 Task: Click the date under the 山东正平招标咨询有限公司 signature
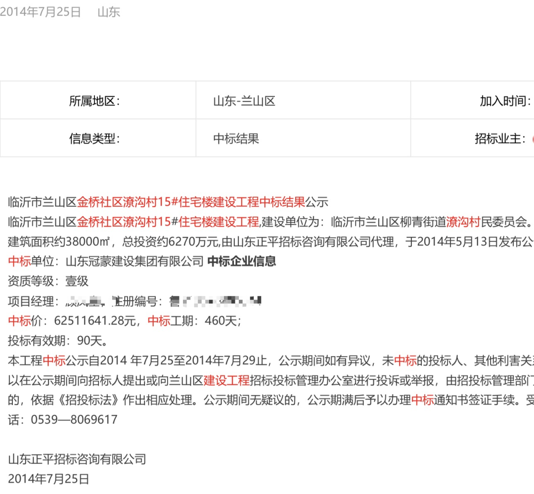click(x=48, y=479)
